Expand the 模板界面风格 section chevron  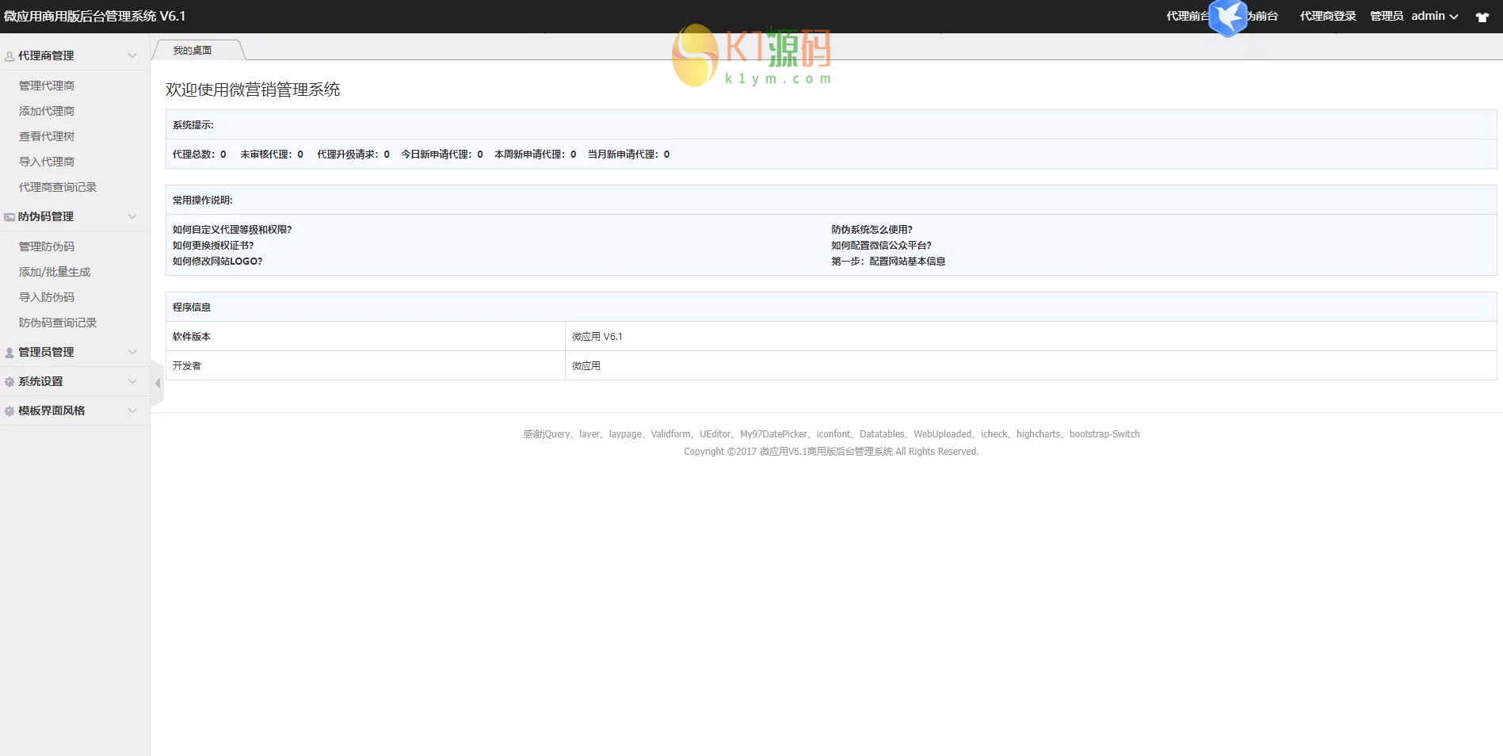pyautogui.click(x=132, y=410)
